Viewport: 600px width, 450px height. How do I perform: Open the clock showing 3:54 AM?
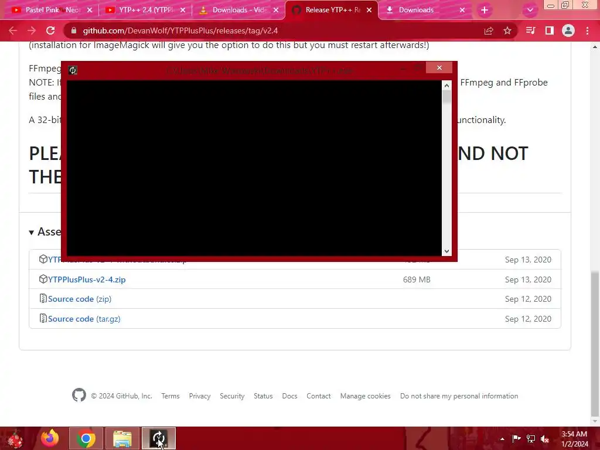coord(574,439)
